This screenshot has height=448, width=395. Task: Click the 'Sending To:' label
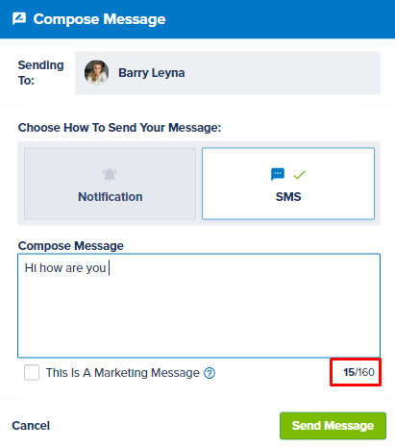(40, 73)
